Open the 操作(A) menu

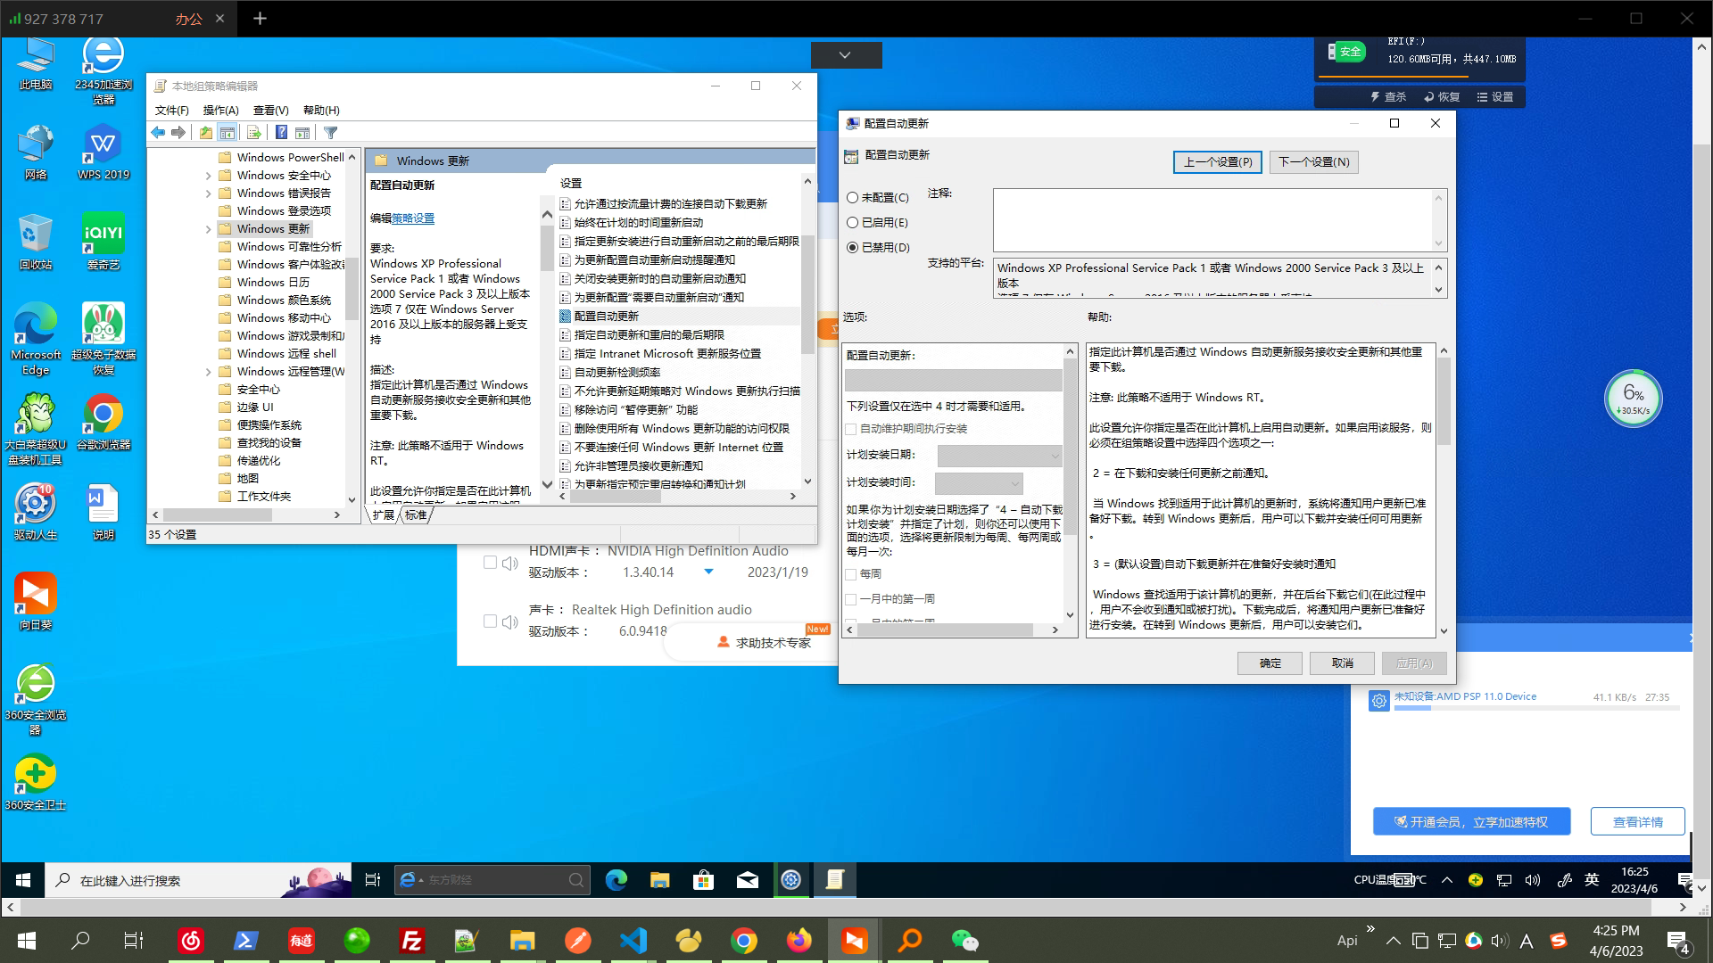coord(220,111)
